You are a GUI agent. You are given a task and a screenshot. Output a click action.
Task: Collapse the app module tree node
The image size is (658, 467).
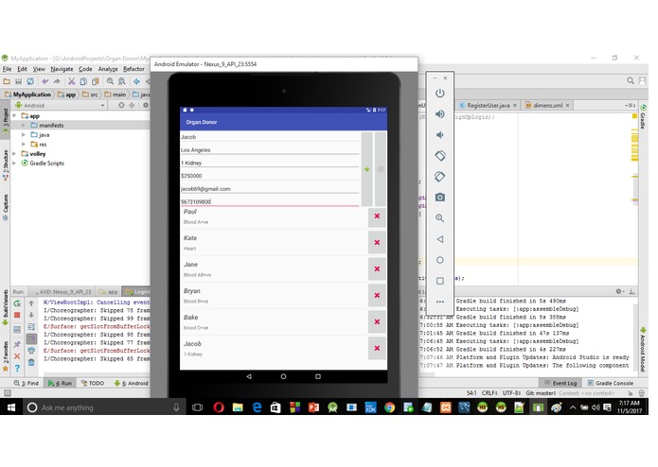point(15,115)
